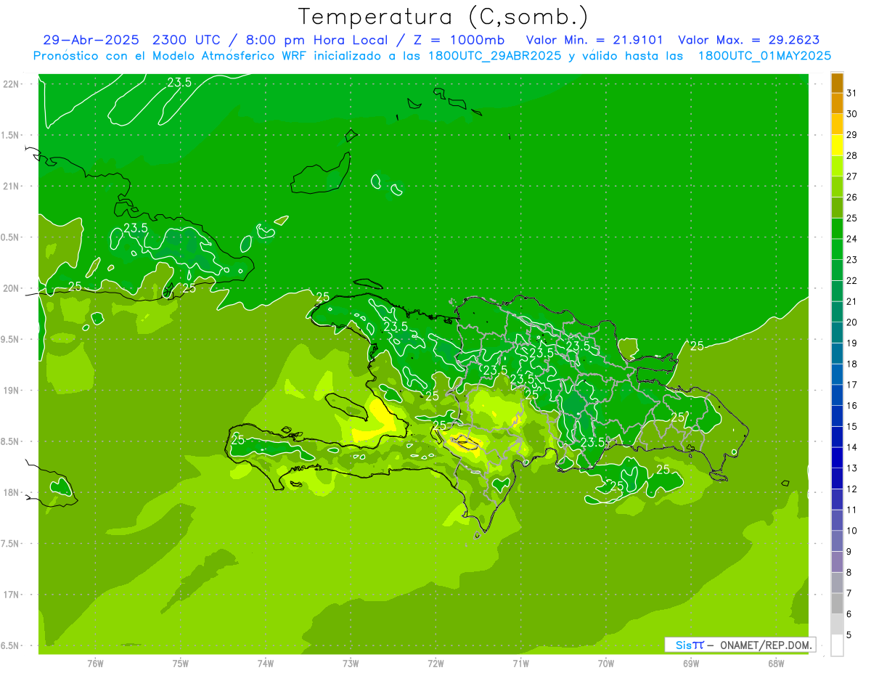871x673 pixels.
Task: Click the "SisTT" logo text
Action: click(x=690, y=645)
